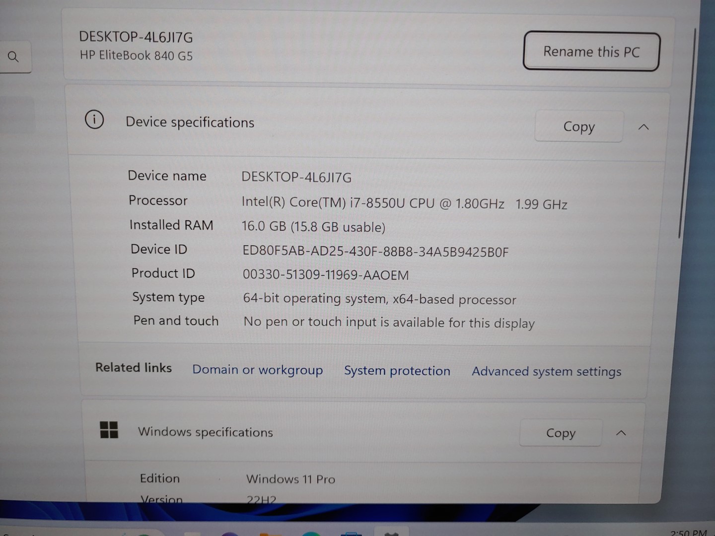The width and height of the screenshot is (715, 536).
Task: Select the 64-bit operating system value
Action: (379, 299)
